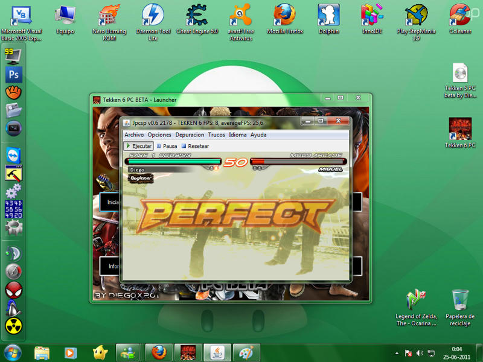Click the Spider-Man mask dock icon
483x362 pixels.
pyautogui.click(x=13, y=290)
